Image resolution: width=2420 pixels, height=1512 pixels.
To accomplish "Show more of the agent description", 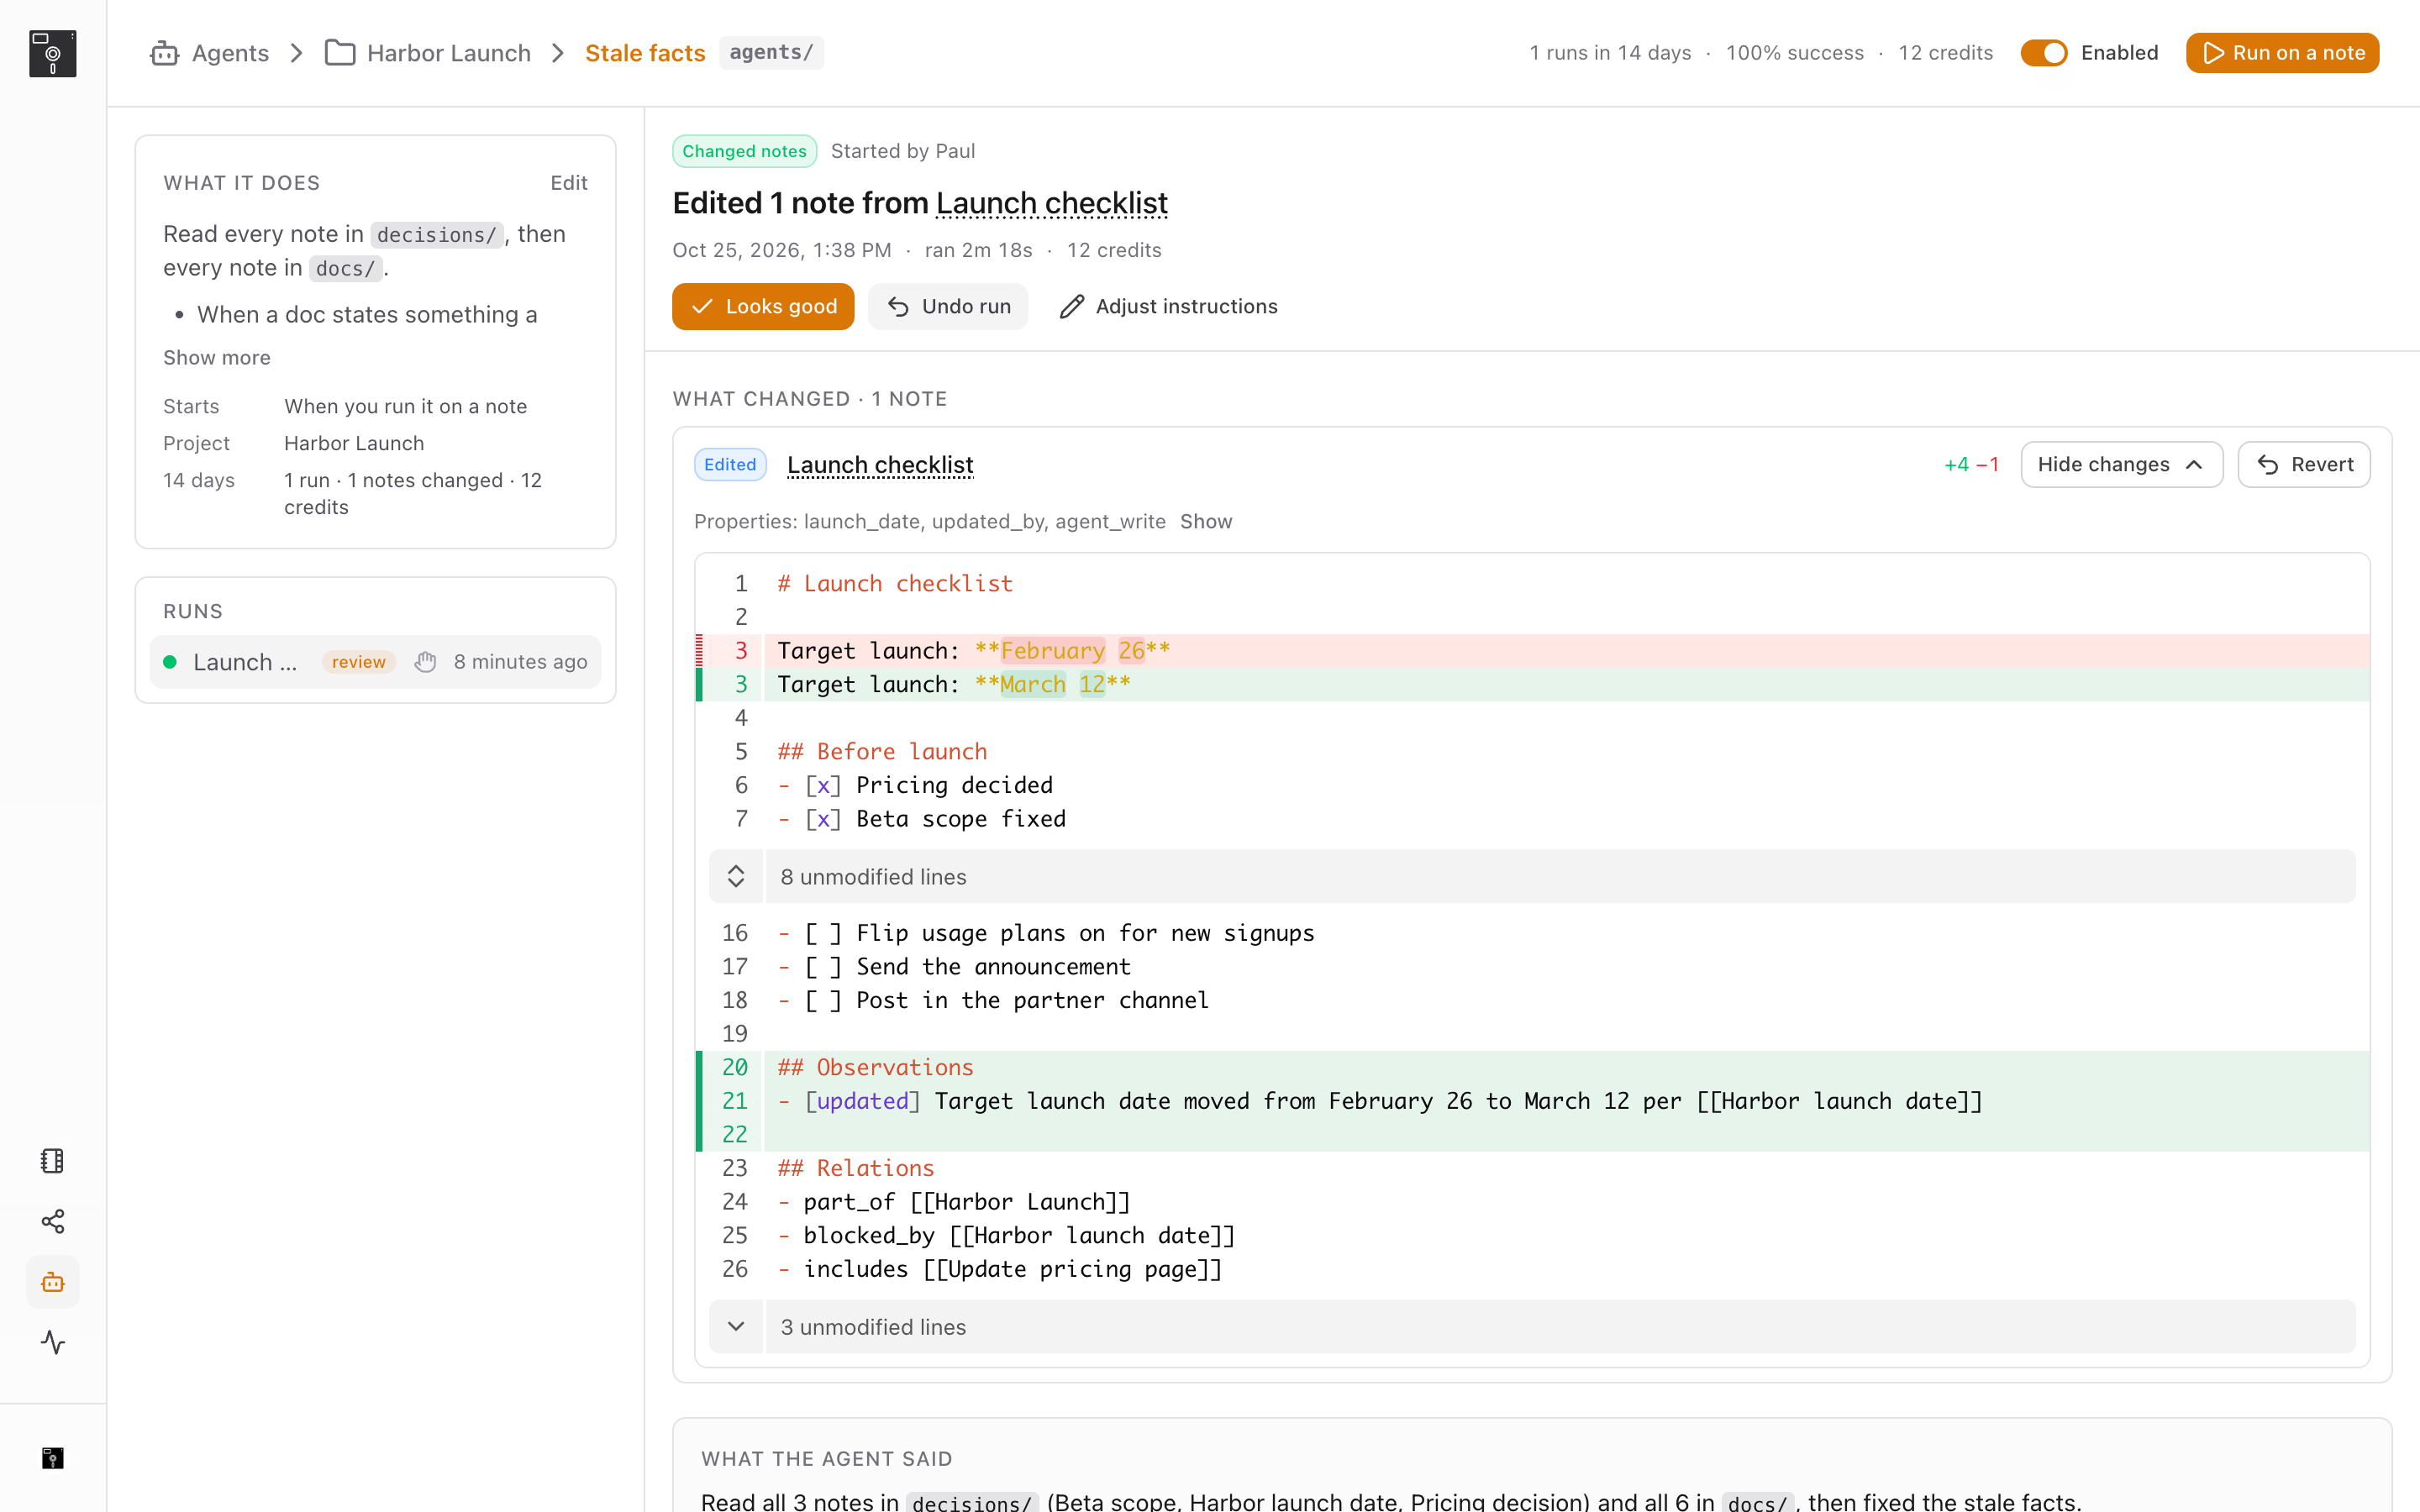I will click(217, 358).
